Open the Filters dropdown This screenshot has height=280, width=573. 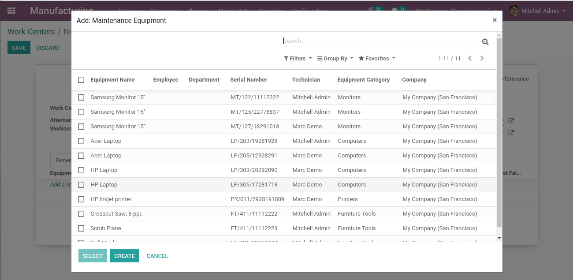(x=298, y=58)
